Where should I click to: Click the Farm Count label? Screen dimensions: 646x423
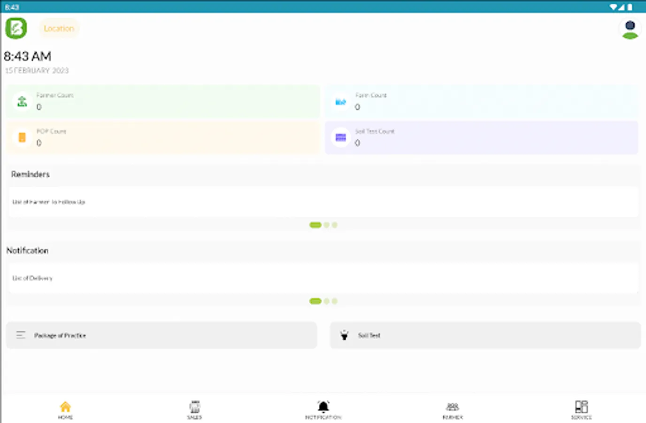(x=371, y=95)
